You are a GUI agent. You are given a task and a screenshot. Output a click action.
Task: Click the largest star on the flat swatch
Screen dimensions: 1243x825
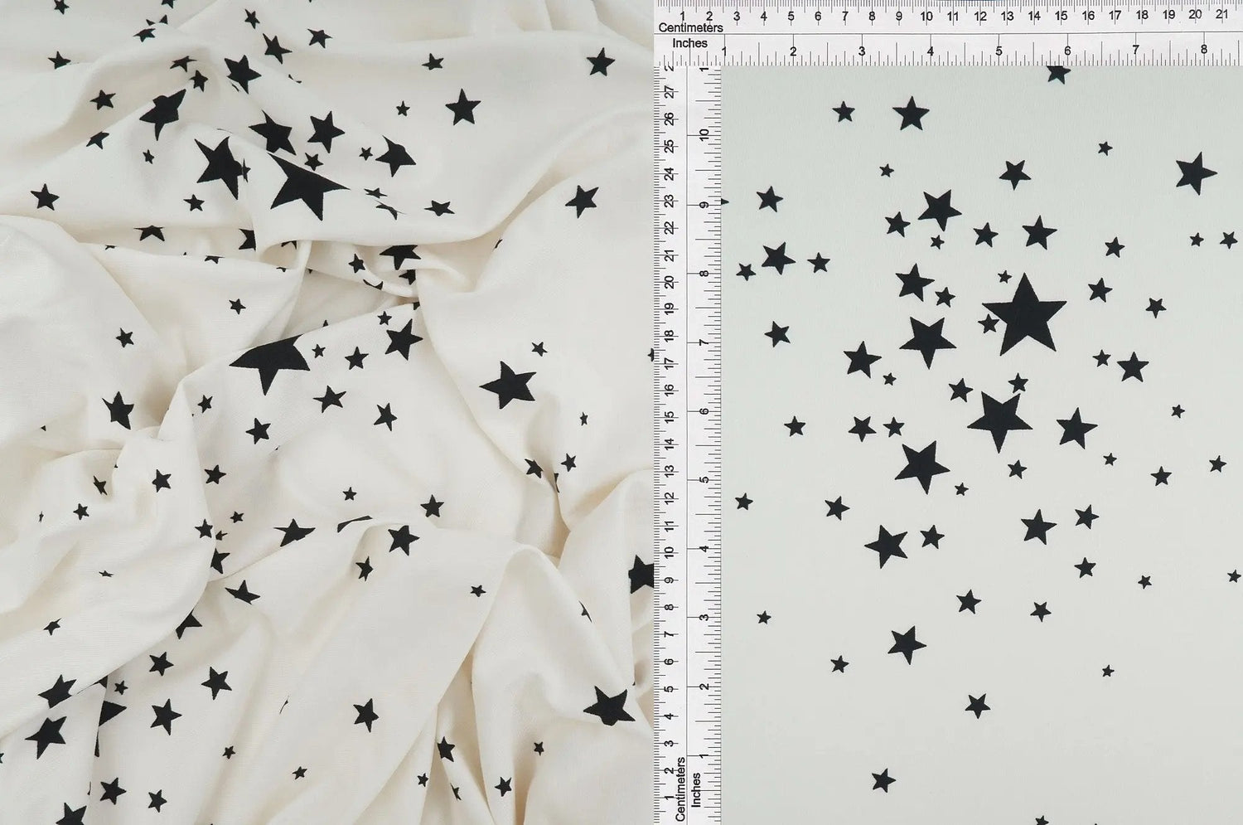tap(1024, 315)
